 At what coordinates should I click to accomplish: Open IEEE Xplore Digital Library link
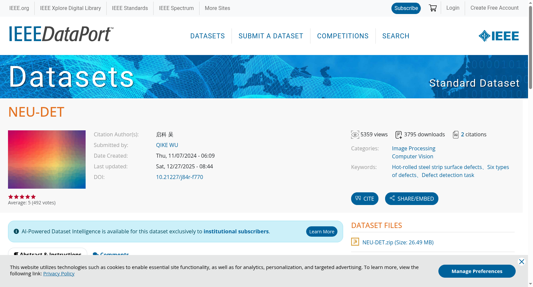click(x=70, y=8)
